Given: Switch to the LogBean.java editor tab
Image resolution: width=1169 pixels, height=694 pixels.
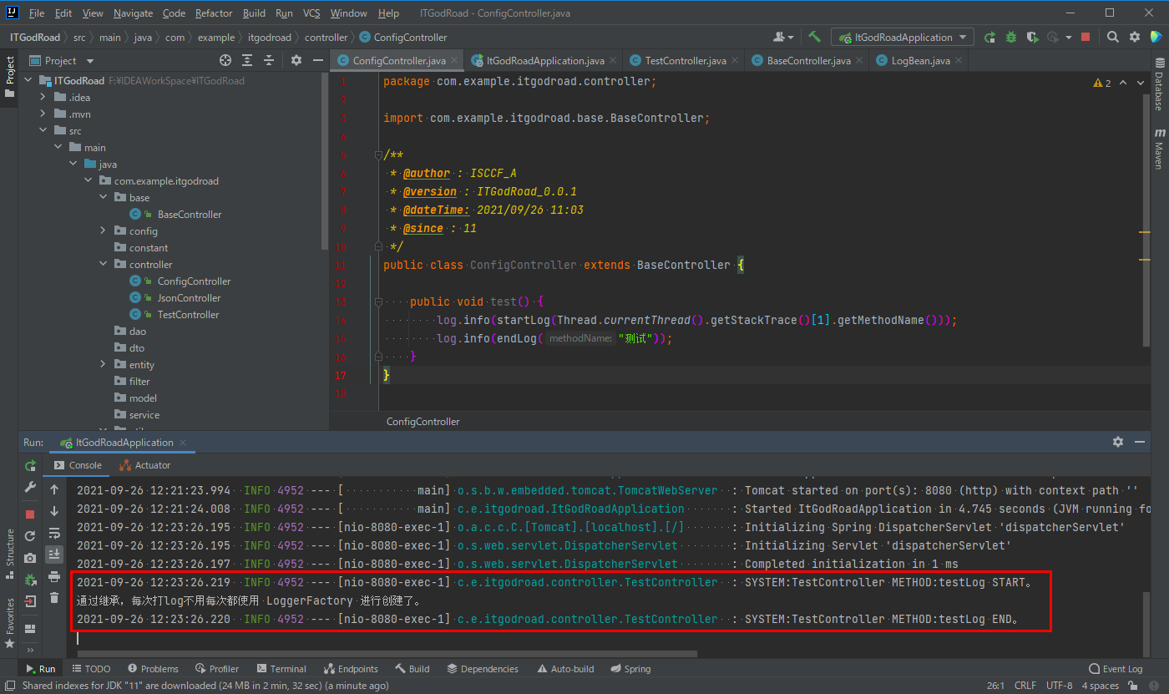Looking at the screenshot, I should tap(921, 60).
